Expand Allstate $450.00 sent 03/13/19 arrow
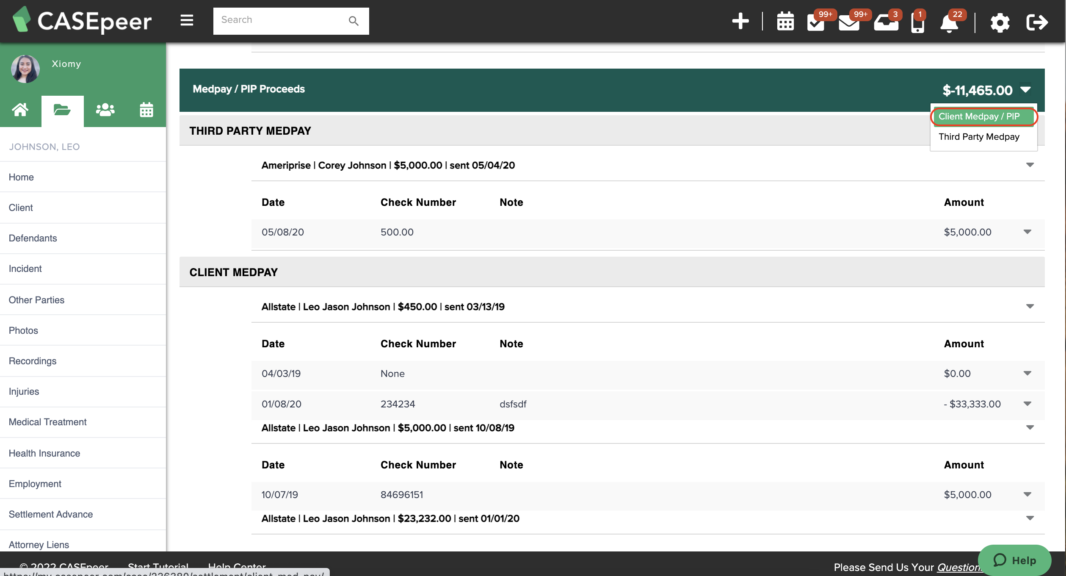This screenshot has height=576, width=1066. click(x=1030, y=306)
